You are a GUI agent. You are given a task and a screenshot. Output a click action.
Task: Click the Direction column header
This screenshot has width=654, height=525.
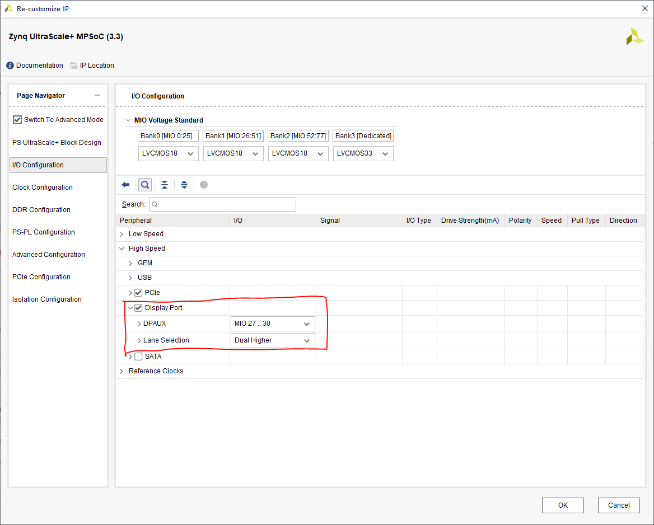tap(624, 221)
